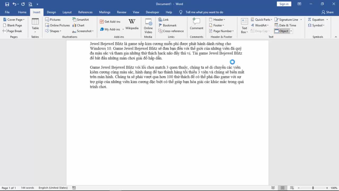Open the Review tab
This screenshot has width=339, height=191.
tap(122, 12)
